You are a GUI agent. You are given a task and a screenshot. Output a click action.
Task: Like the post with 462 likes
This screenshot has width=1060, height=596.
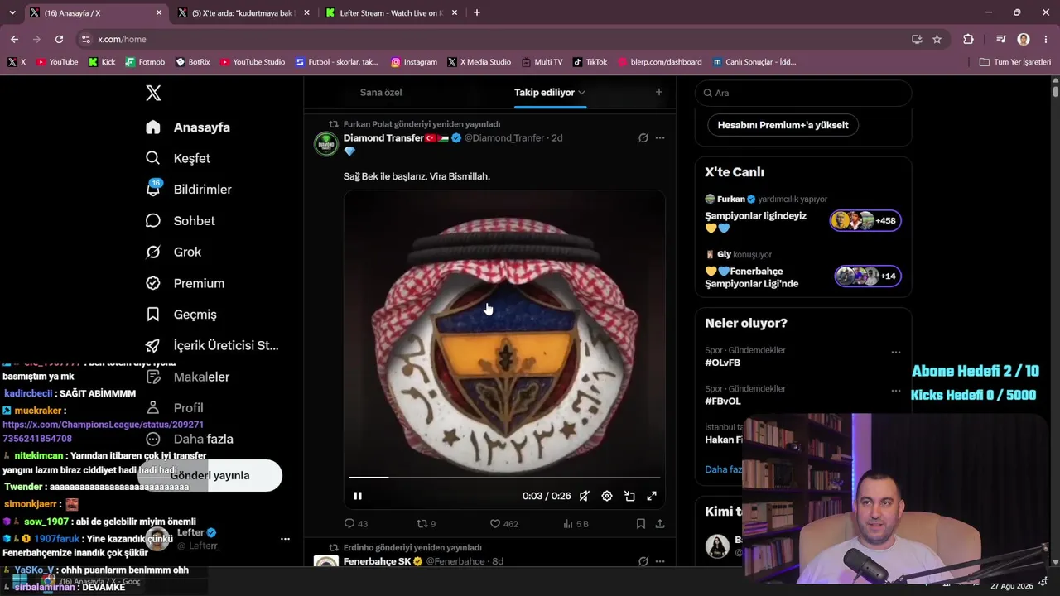(503, 523)
